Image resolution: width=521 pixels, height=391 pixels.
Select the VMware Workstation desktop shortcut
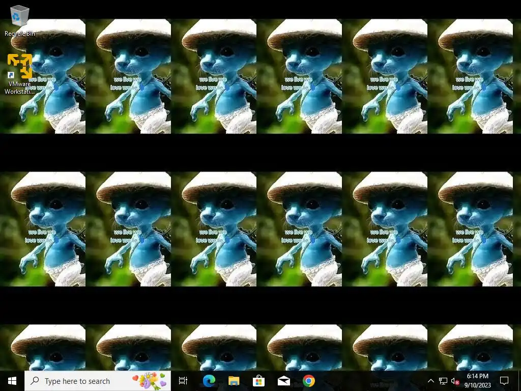point(20,74)
